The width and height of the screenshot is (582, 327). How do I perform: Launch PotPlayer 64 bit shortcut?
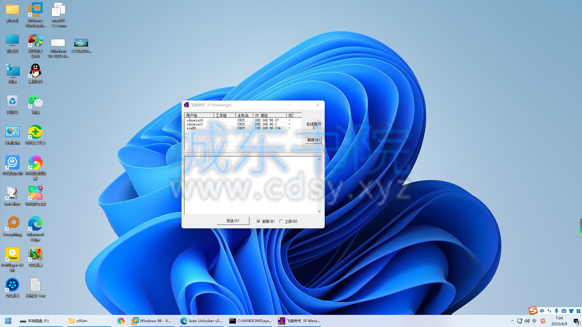tap(12, 259)
